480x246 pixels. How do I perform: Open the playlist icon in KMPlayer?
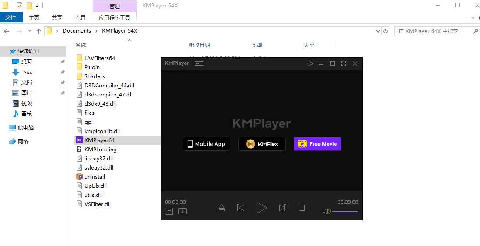tap(169, 211)
